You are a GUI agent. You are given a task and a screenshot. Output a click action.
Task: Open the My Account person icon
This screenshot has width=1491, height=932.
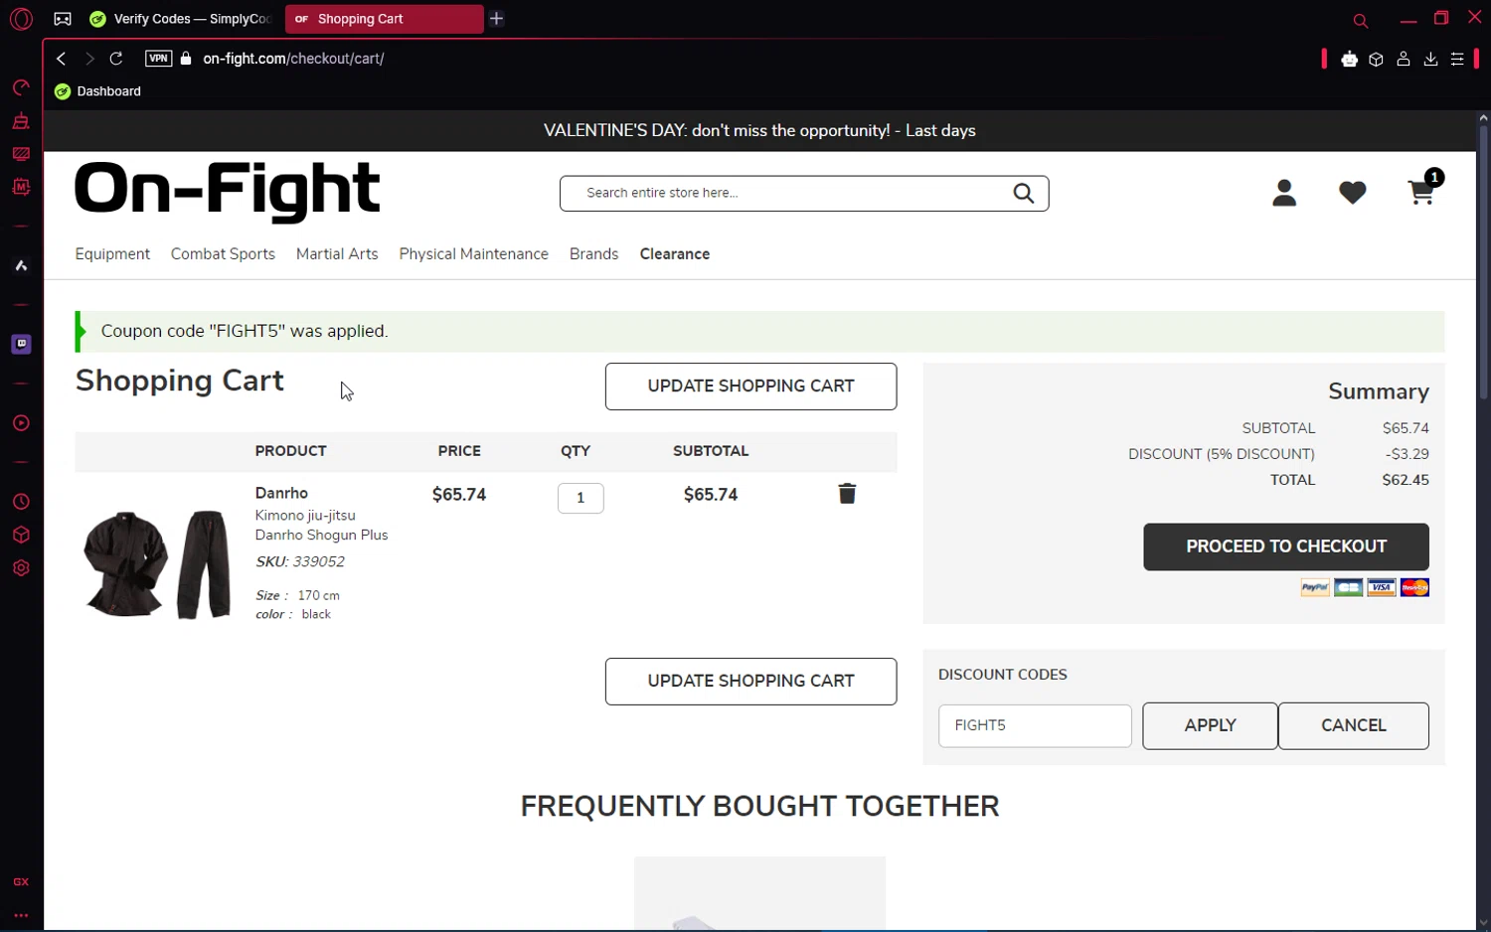point(1284,193)
